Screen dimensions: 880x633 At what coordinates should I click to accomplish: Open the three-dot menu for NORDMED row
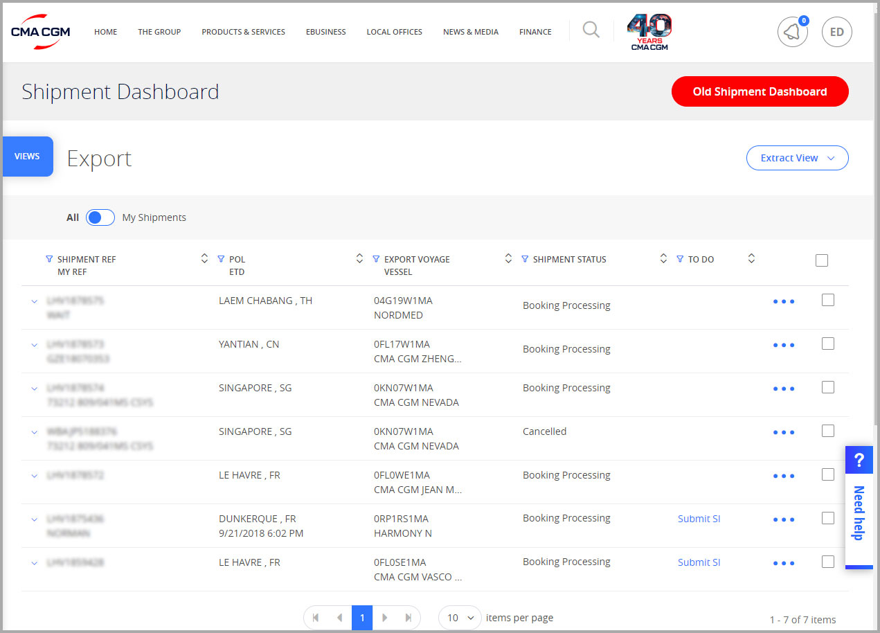(783, 301)
